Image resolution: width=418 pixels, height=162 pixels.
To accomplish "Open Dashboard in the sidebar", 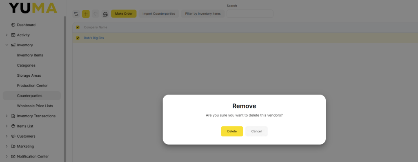I will point(26,25).
